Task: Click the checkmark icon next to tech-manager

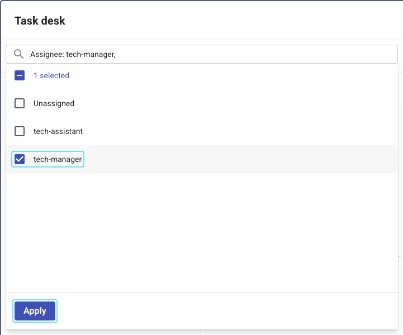Action: (20, 159)
